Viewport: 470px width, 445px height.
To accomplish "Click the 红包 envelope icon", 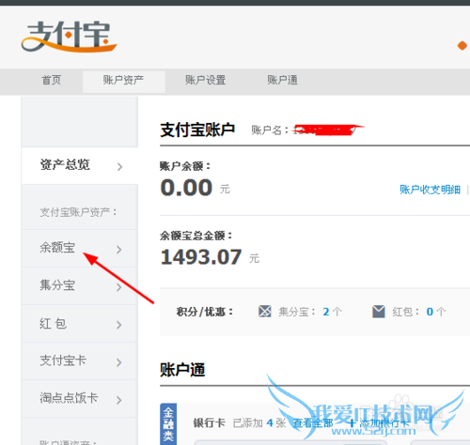I will [x=379, y=312].
